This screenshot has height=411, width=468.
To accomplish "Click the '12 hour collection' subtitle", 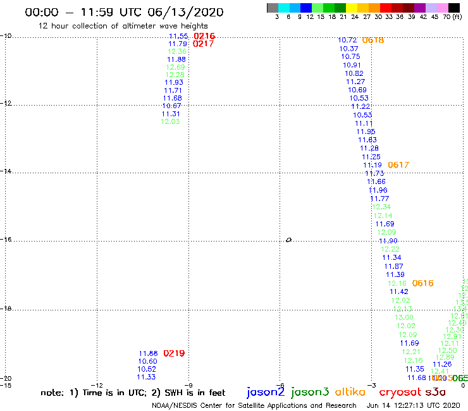I will pyautogui.click(x=123, y=26).
